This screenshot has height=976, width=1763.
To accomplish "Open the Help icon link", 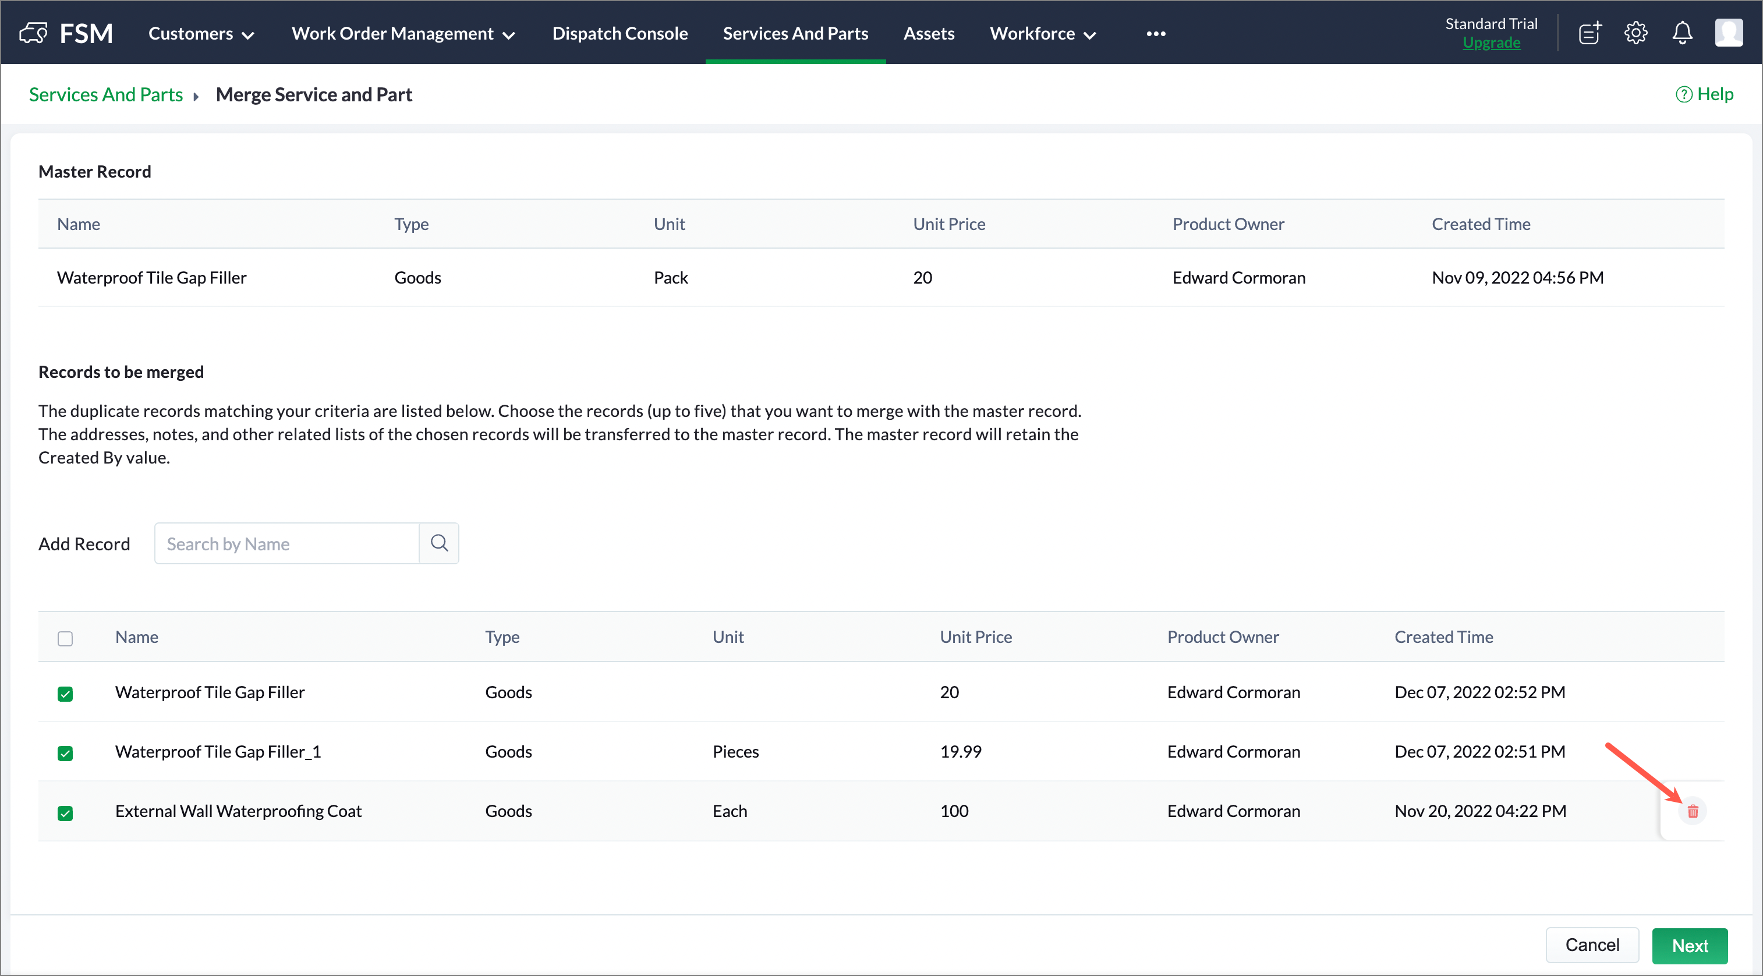I will (1704, 94).
